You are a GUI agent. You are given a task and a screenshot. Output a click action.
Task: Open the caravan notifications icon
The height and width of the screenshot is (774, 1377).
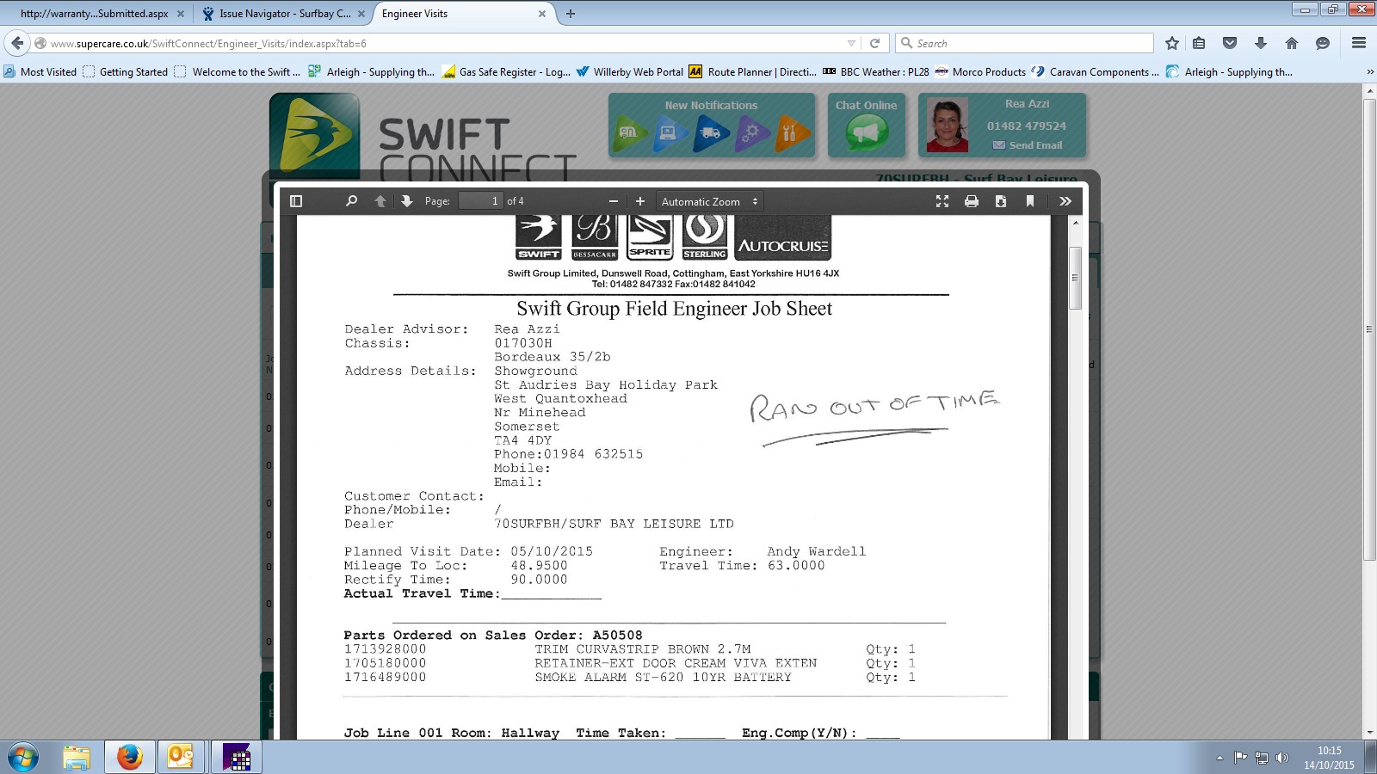coord(630,133)
